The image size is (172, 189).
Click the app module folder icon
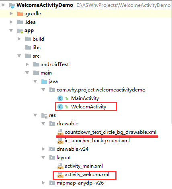coord(20,31)
